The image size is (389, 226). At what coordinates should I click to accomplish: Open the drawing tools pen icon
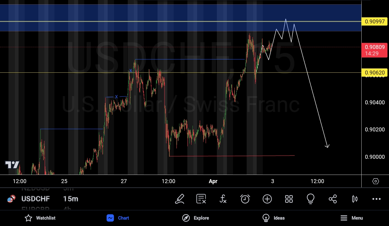[179, 199]
